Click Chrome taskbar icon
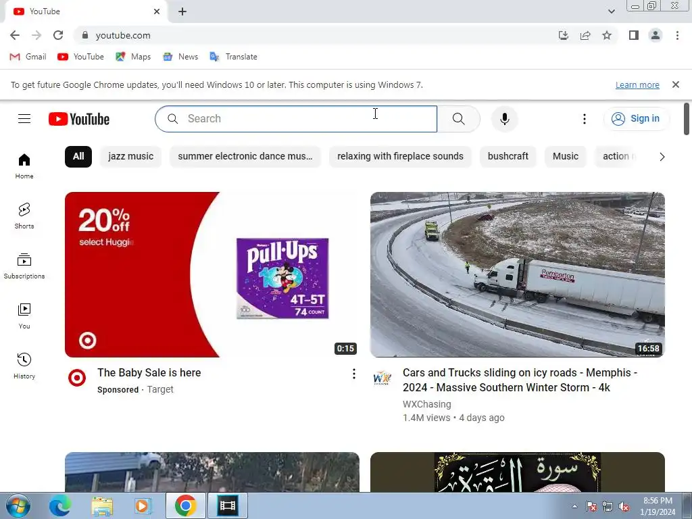 pos(186,505)
